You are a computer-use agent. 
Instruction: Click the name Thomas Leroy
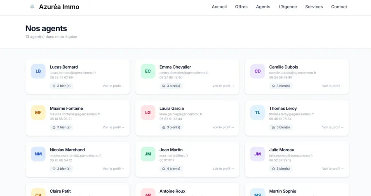283,108
